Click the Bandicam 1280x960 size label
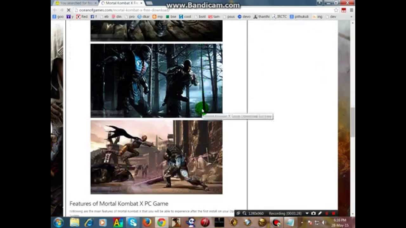The width and height of the screenshot is (406, 228). point(256,213)
